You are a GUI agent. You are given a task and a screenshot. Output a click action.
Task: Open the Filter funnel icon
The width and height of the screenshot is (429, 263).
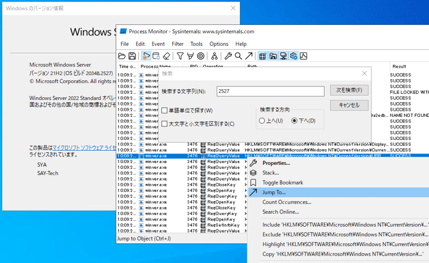[x=180, y=56]
